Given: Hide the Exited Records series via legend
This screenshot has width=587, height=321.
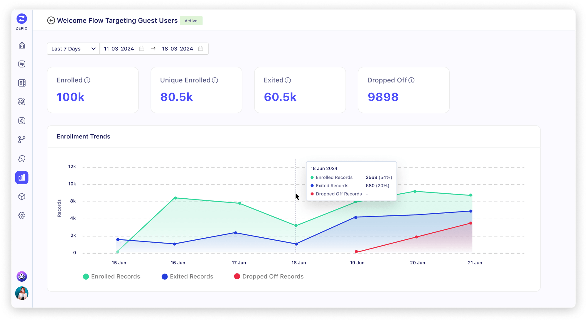Looking at the screenshot, I should 188,276.
